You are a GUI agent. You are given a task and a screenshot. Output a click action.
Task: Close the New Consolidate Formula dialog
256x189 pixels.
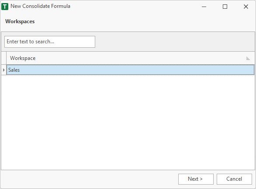(246, 7)
